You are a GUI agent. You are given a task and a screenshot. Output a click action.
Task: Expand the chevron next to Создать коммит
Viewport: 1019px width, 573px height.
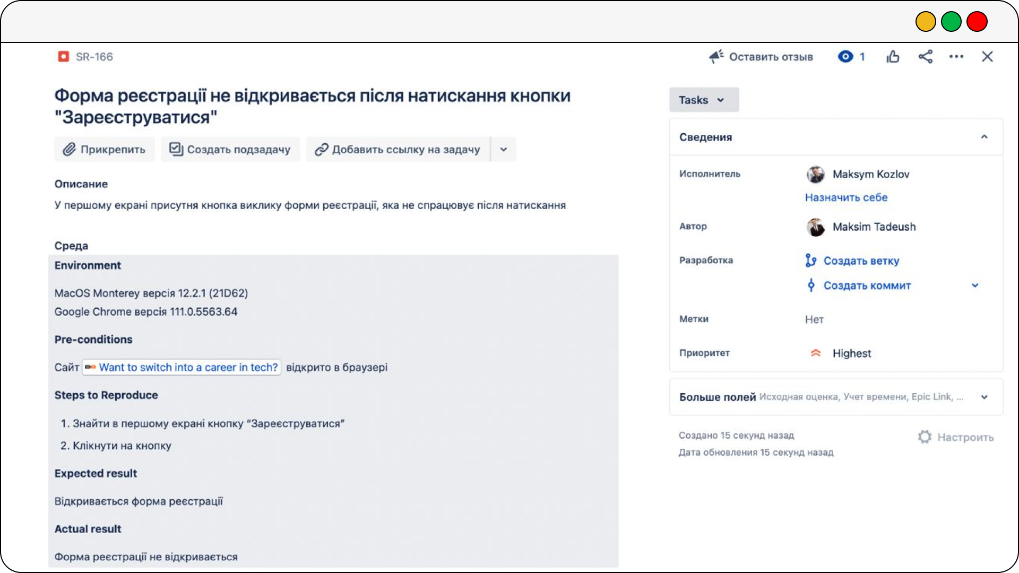975,285
